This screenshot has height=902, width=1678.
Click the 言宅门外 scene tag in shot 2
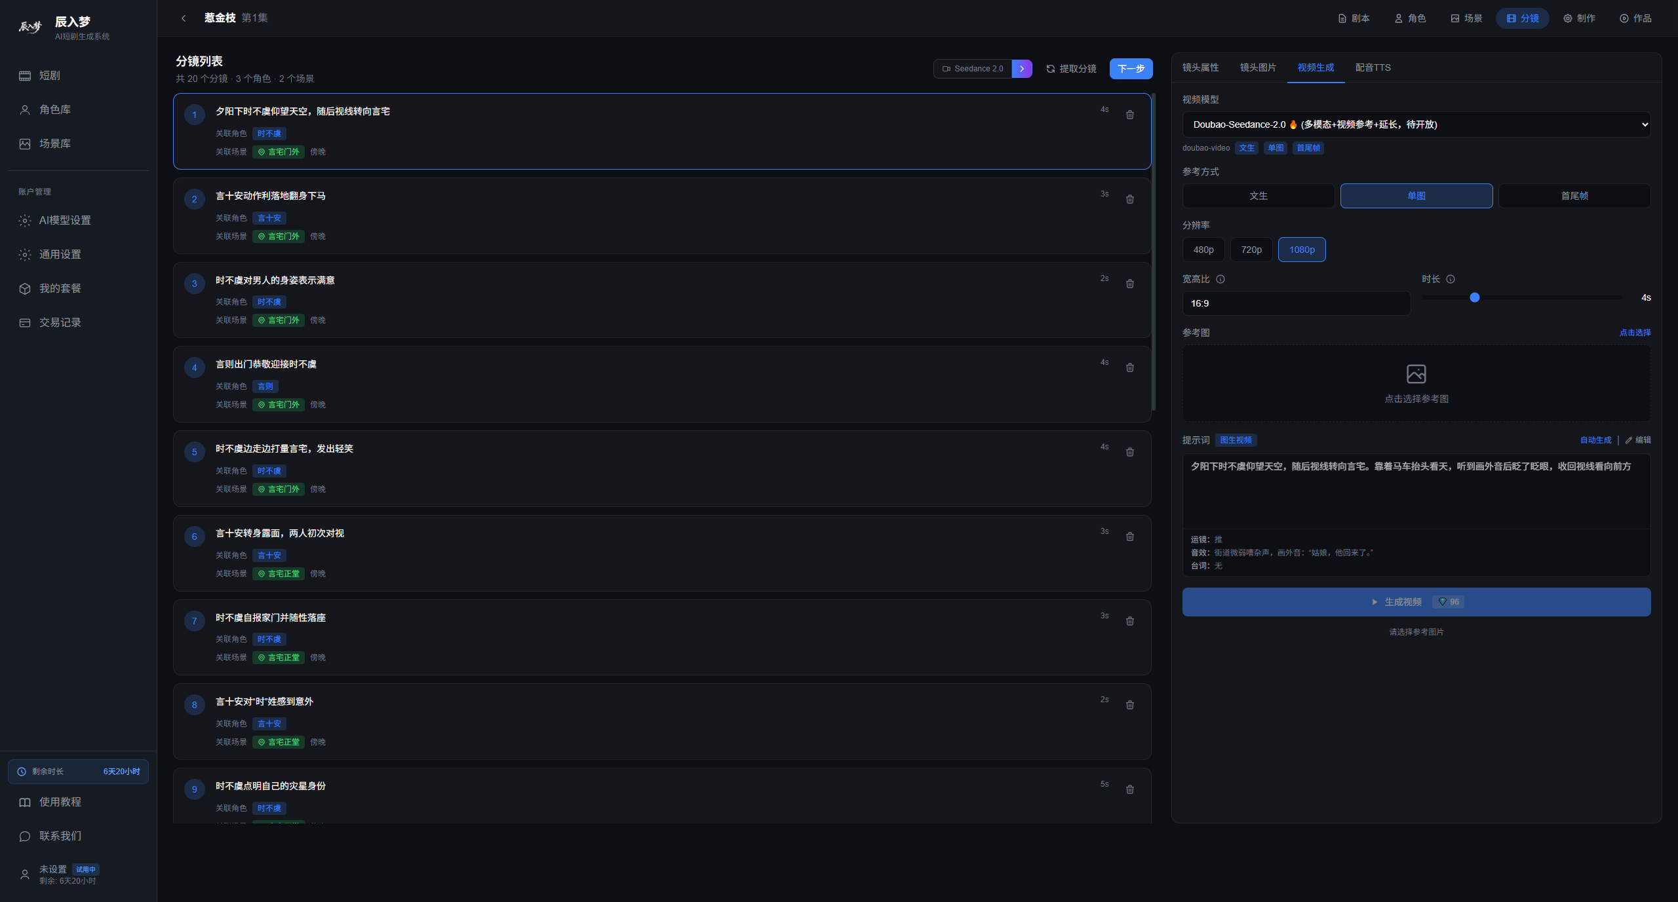(279, 236)
